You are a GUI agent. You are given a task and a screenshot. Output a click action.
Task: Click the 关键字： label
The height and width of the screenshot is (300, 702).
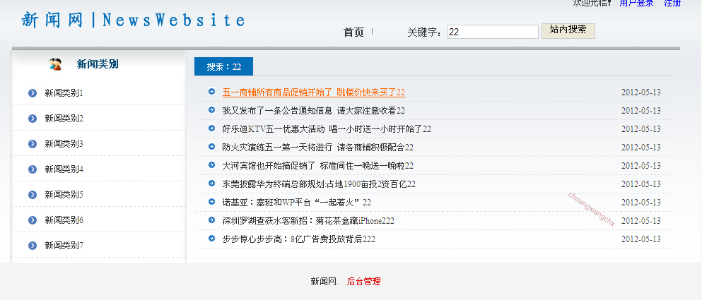(x=426, y=32)
